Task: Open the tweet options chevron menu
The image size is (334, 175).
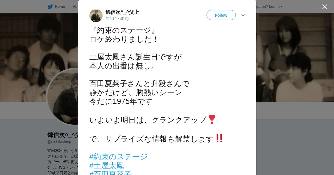Action: [x=243, y=15]
